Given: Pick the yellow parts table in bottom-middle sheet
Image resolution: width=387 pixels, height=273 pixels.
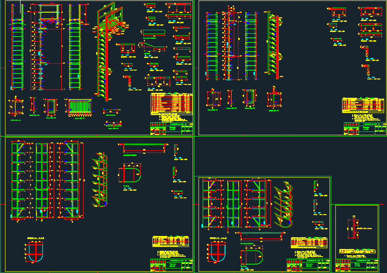Looking at the screenshot, I should pyautogui.click(x=309, y=243).
